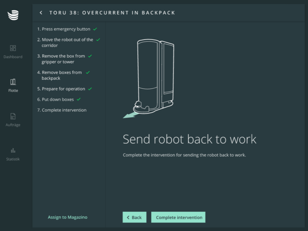Image resolution: width=308 pixels, height=231 pixels.
Task: Select step 2 Move the robot out
Action: (67, 42)
